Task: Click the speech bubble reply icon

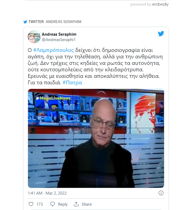Action: click(53, 204)
